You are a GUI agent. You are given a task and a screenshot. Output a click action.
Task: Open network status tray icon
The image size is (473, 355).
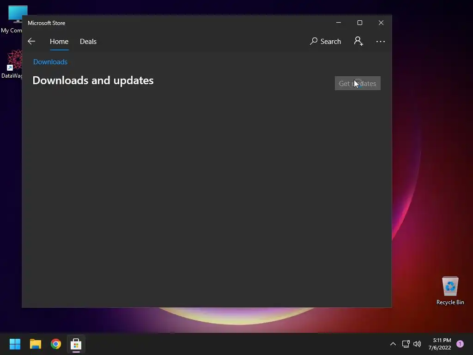pyautogui.click(x=406, y=344)
